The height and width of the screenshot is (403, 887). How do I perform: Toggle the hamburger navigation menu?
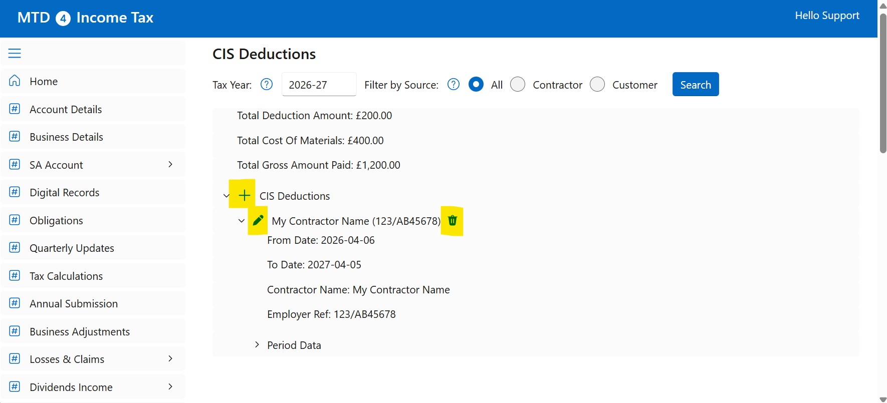point(15,53)
